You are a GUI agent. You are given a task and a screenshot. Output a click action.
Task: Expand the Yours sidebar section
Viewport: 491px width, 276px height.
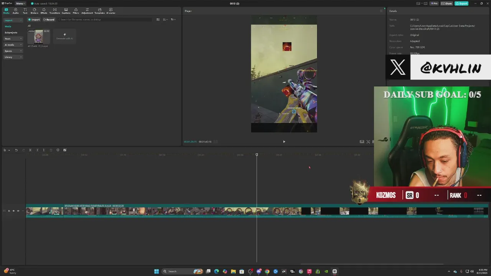[x=13, y=39]
